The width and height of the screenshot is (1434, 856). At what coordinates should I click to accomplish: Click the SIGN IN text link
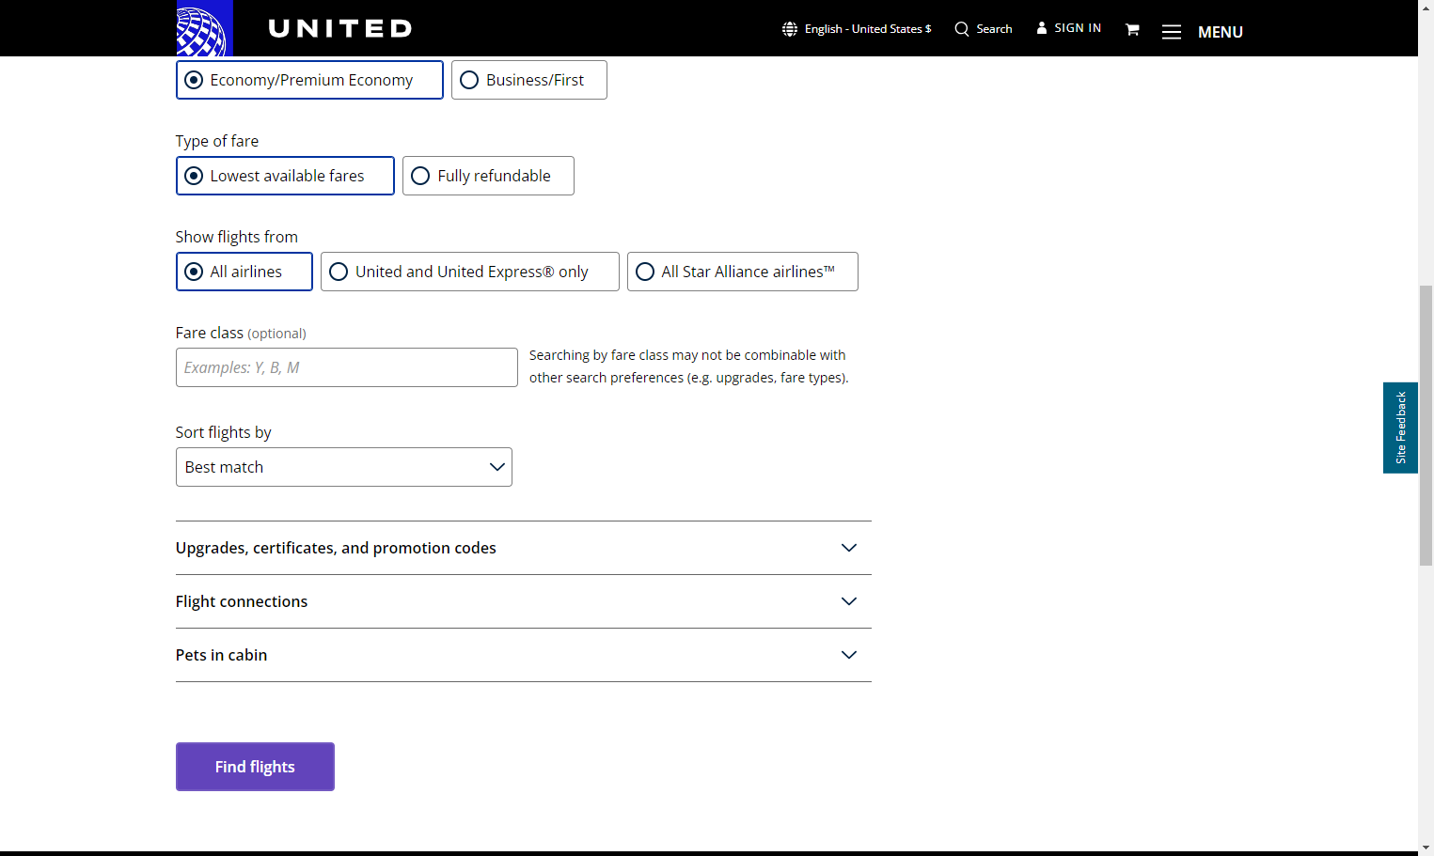point(1078,28)
